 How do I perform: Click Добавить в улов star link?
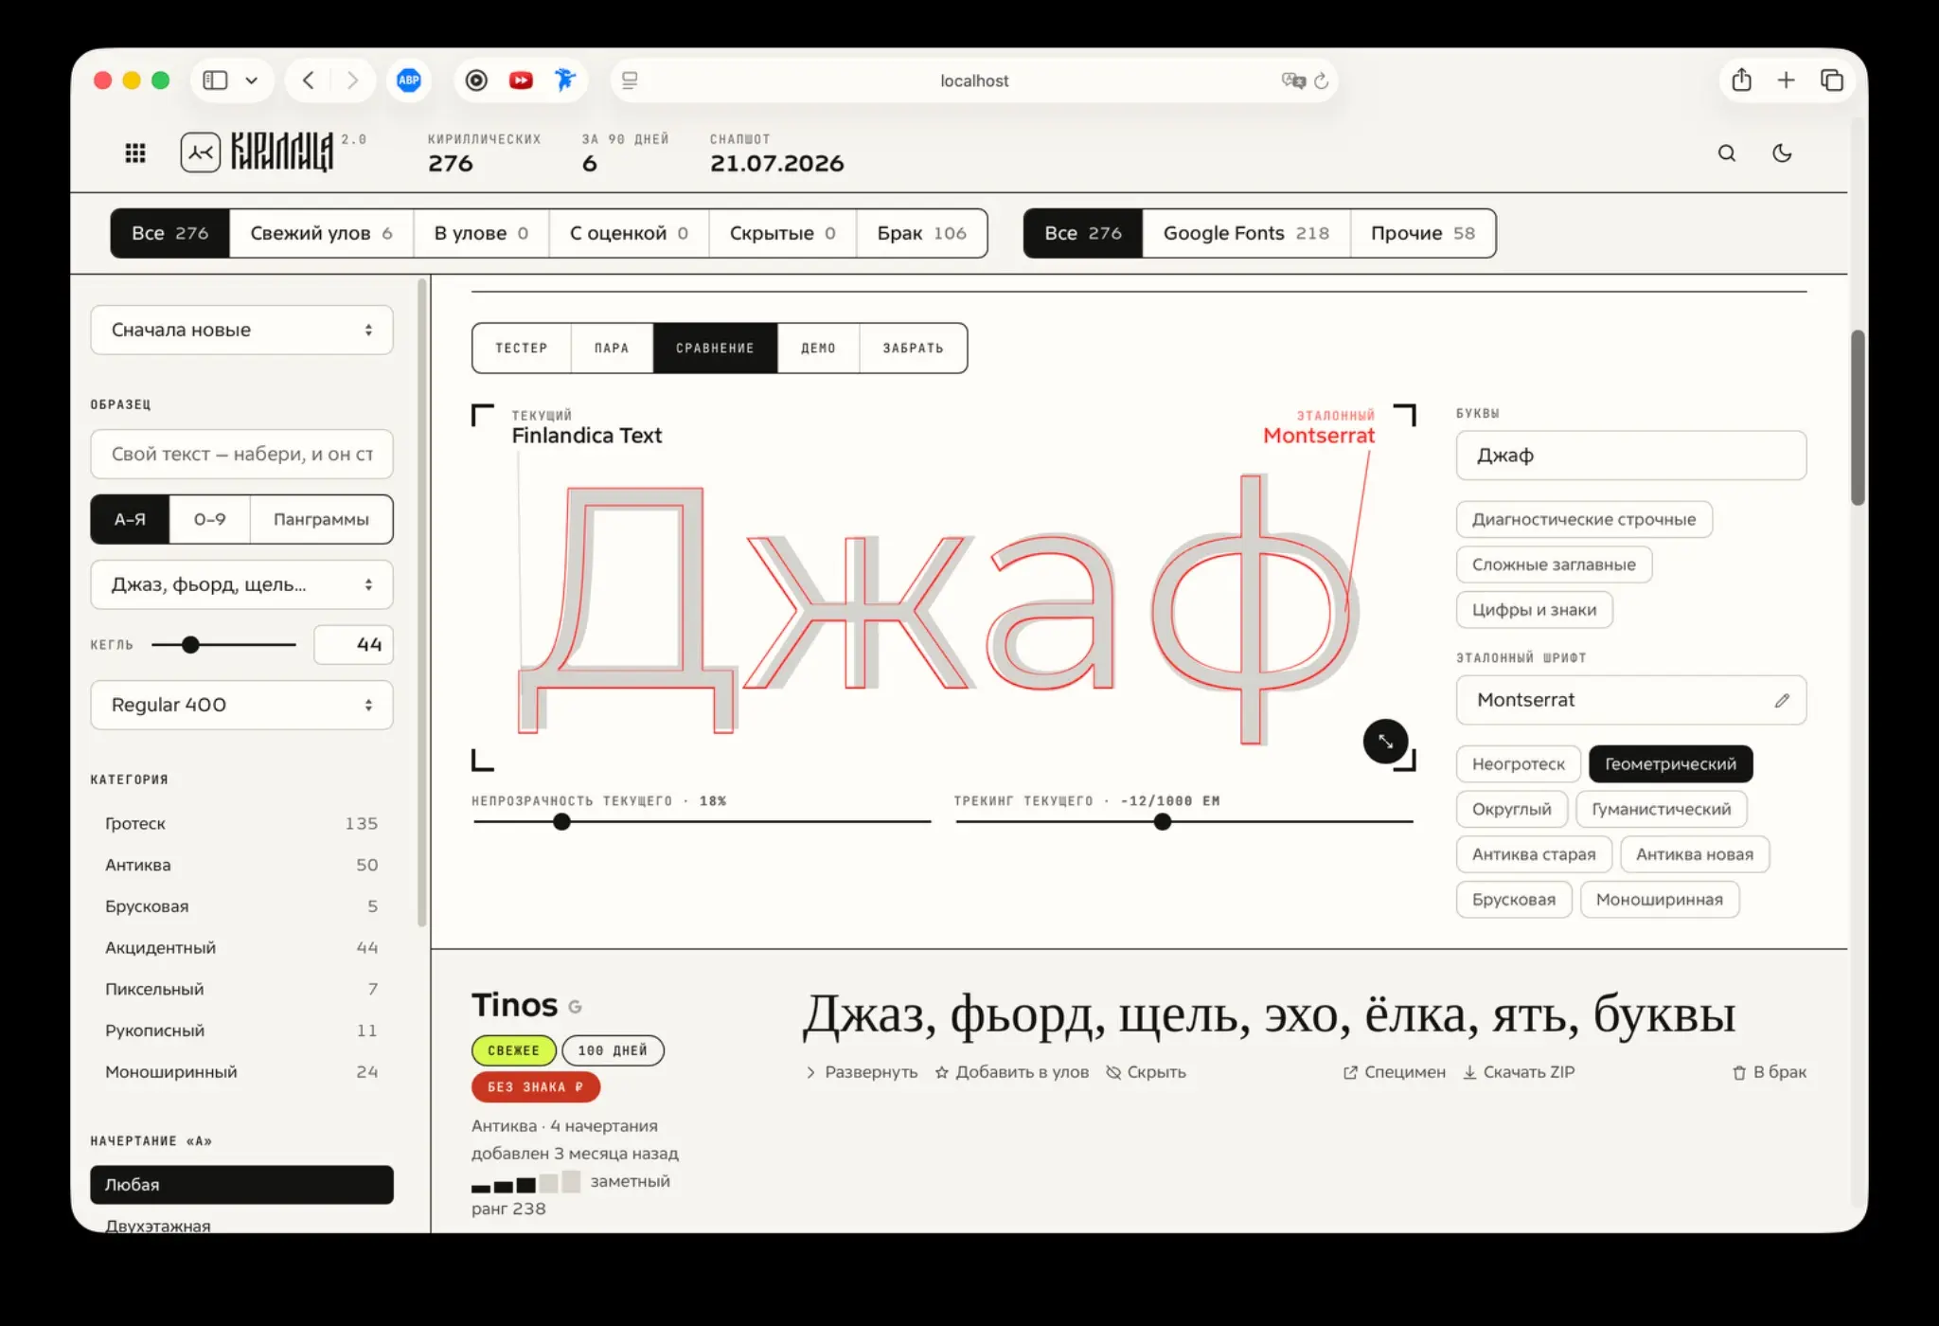tap(1011, 1072)
